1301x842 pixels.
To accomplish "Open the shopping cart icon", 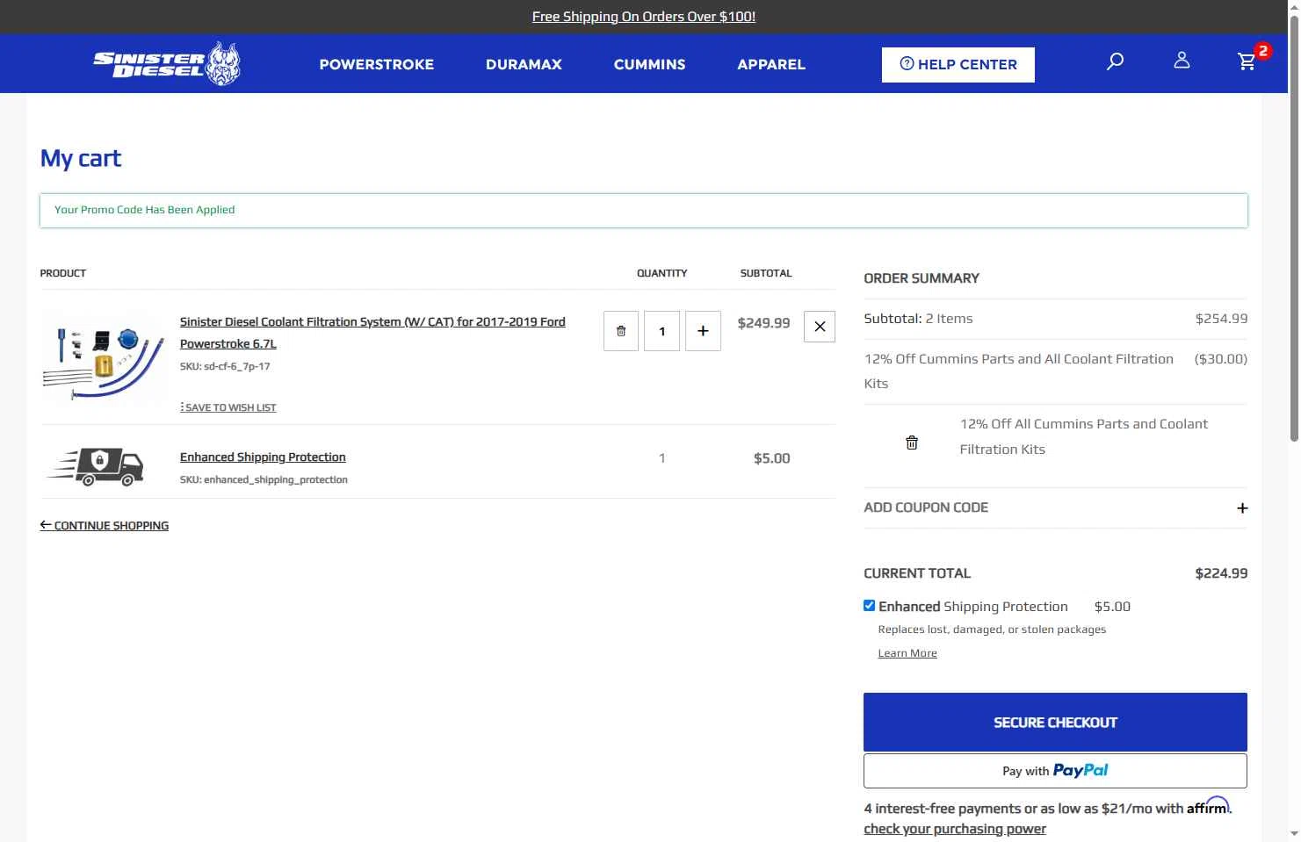I will (x=1247, y=61).
